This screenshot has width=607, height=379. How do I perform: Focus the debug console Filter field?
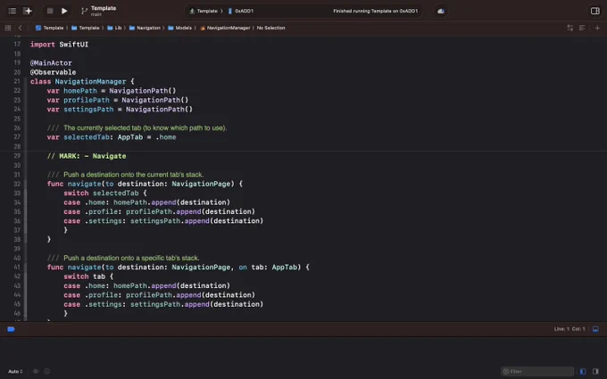click(x=537, y=371)
